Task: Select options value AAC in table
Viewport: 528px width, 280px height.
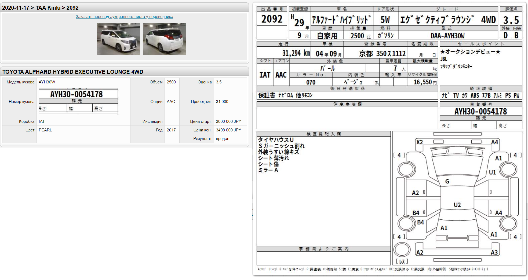Action: click(x=171, y=102)
